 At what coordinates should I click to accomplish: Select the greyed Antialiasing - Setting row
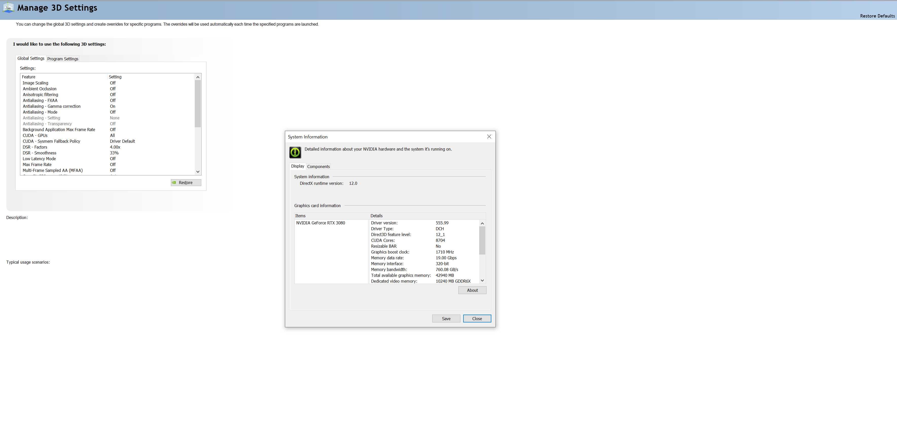tap(107, 118)
